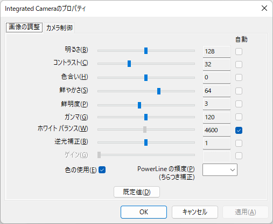Click the 色合い value field showing 0
This screenshot has width=273, height=224.
click(216, 78)
